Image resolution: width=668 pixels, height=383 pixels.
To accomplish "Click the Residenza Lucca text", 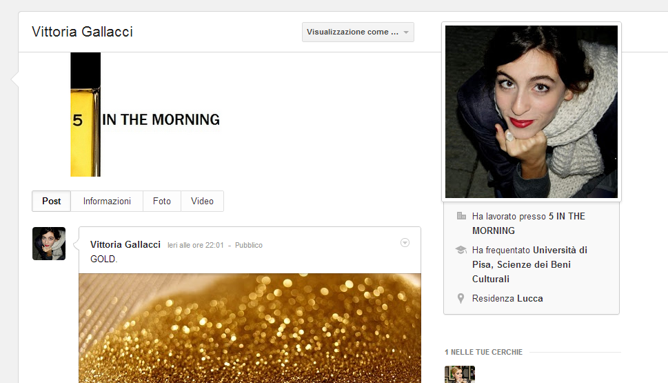I will pos(507,299).
